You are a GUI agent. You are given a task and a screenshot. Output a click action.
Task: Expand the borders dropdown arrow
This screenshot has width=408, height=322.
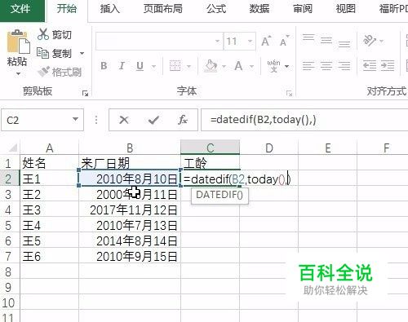point(188,66)
